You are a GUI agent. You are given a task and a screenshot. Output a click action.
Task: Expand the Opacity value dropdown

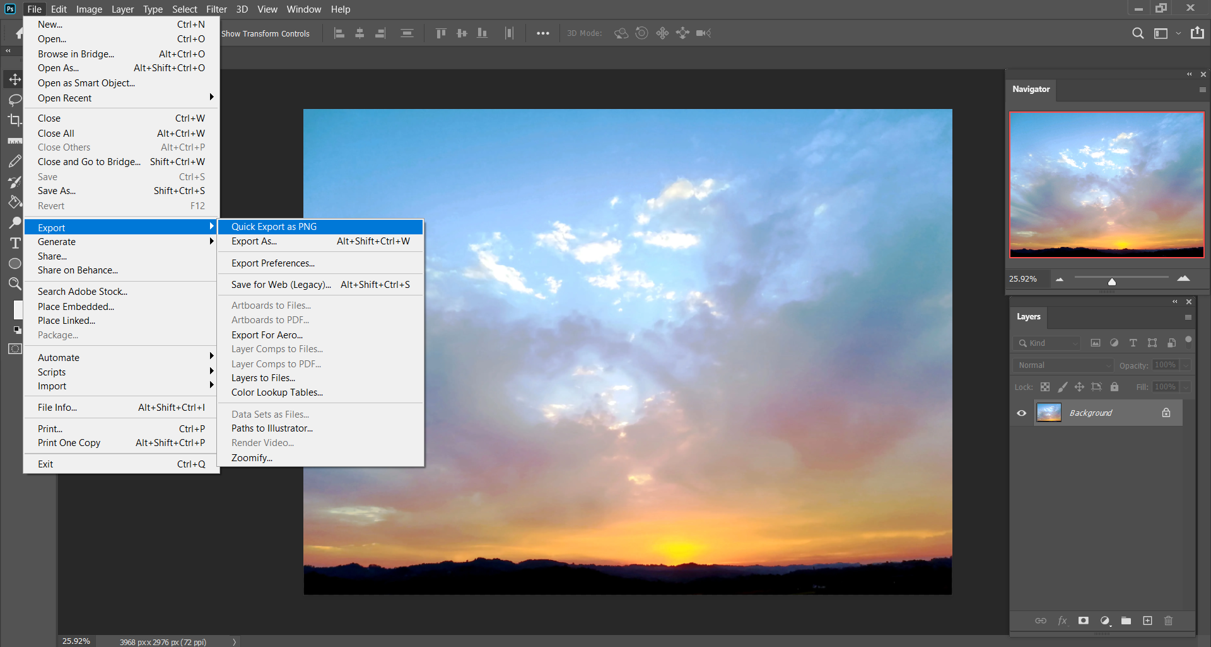[x=1186, y=365]
